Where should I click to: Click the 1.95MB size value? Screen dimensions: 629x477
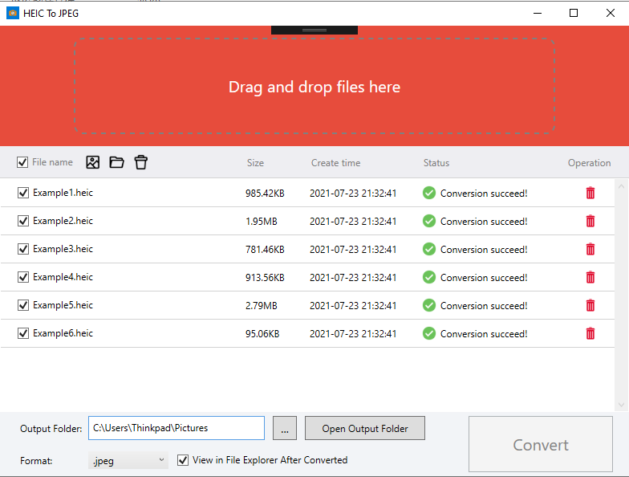pos(262,222)
